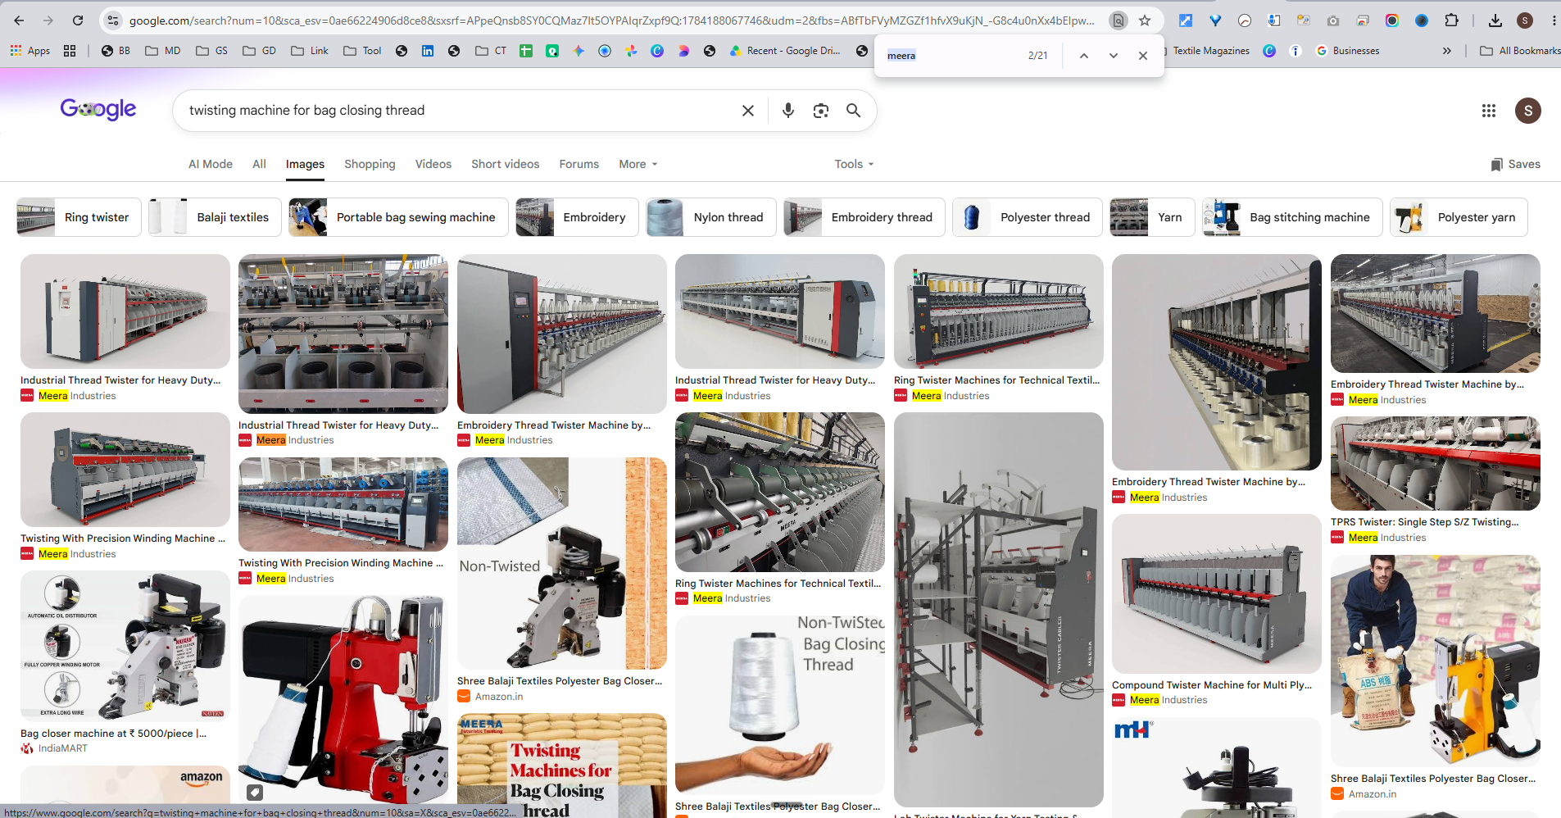Start voice search with the microphone icon
This screenshot has width=1561, height=818.
pyautogui.click(x=788, y=111)
